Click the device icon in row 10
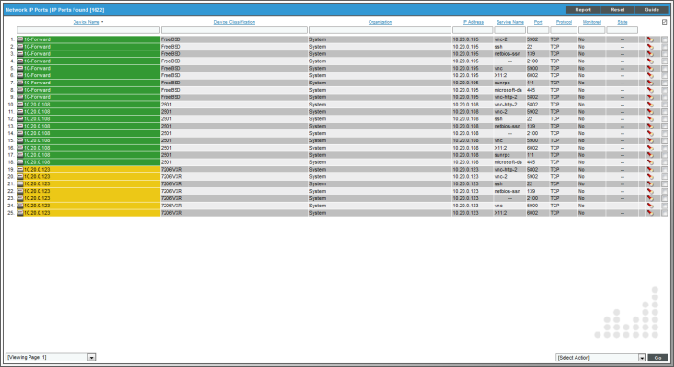The image size is (674, 367). coord(20,105)
